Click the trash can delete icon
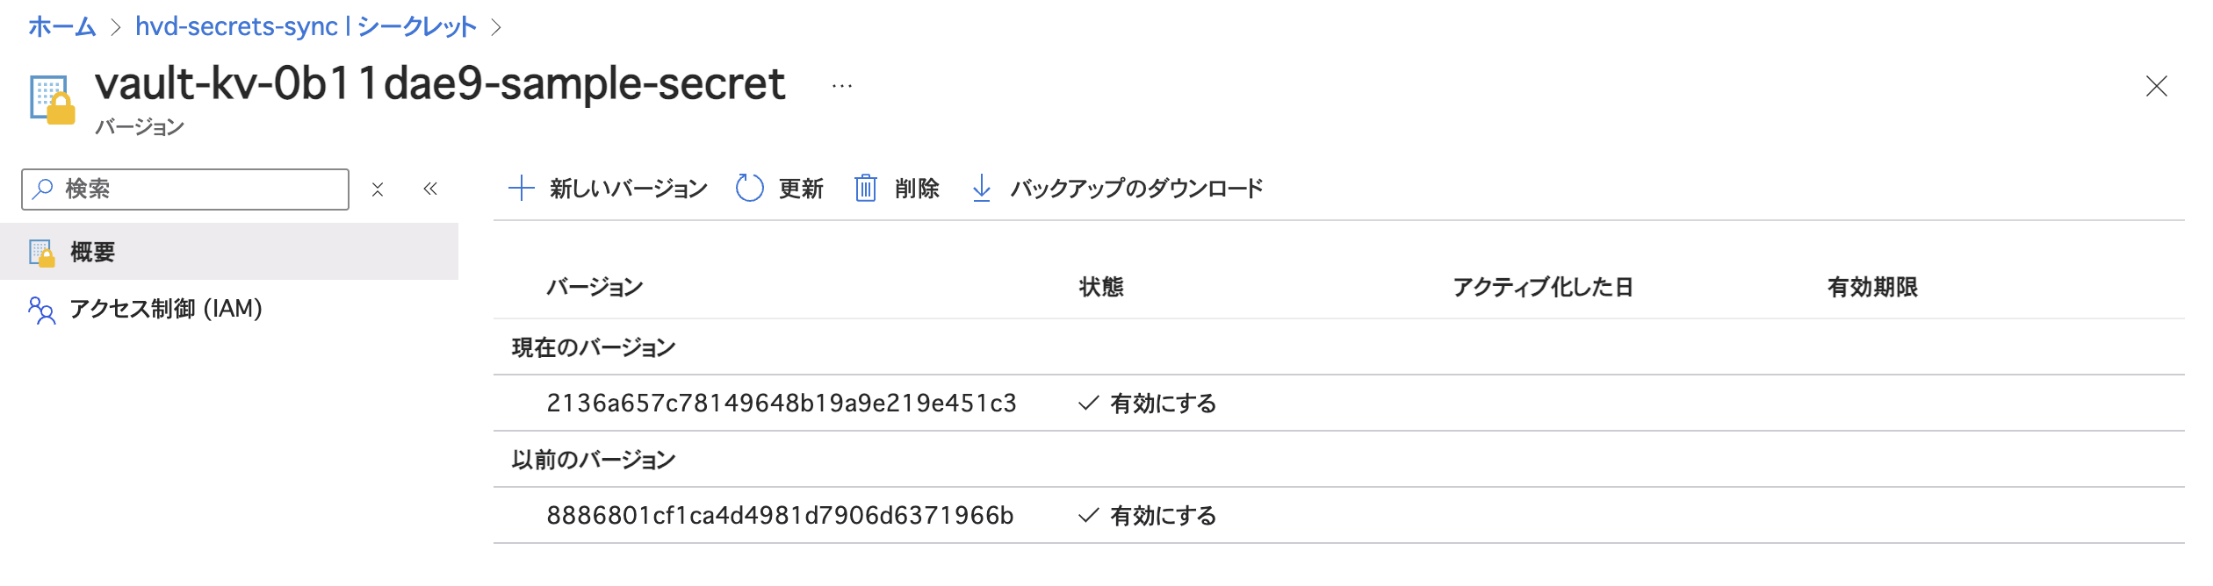Screen dimensions: 2213x586 click(x=866, y=188)
